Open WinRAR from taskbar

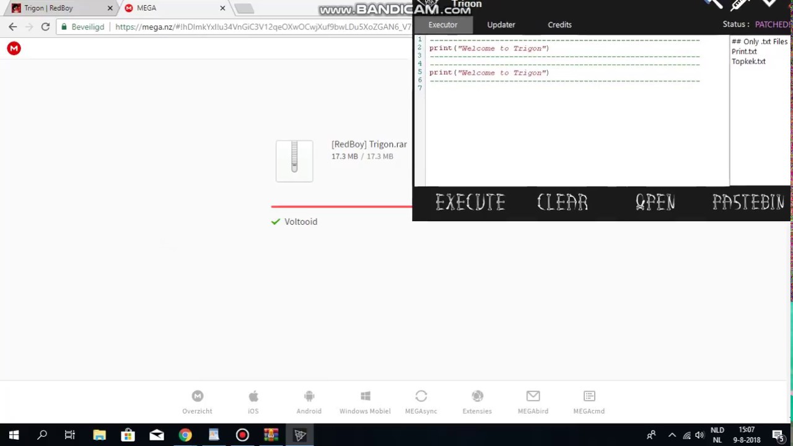(x=271, y=435)
